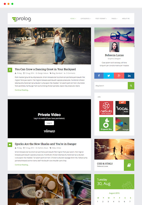Open the Triangle ad
The image size is (142, 205).
(122, 124)
